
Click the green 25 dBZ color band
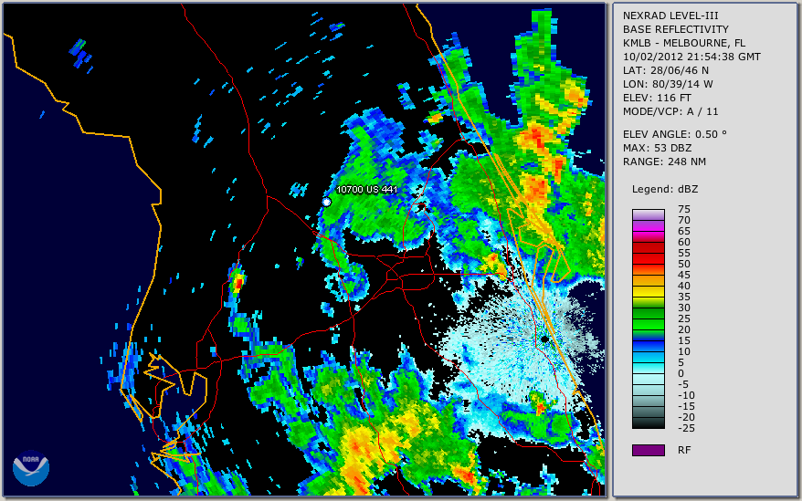click(x=648, y=324)
